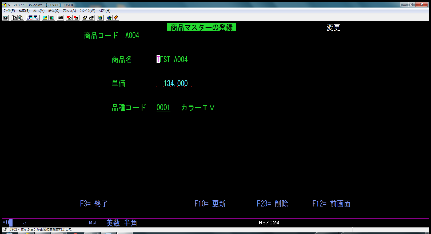This screenshot has height=234, width=431.
Task: Click the globe support icon
Action: click(109, 18)
